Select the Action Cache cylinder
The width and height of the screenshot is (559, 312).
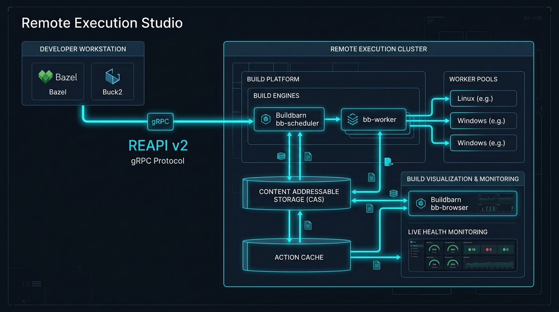pos(297,255)
